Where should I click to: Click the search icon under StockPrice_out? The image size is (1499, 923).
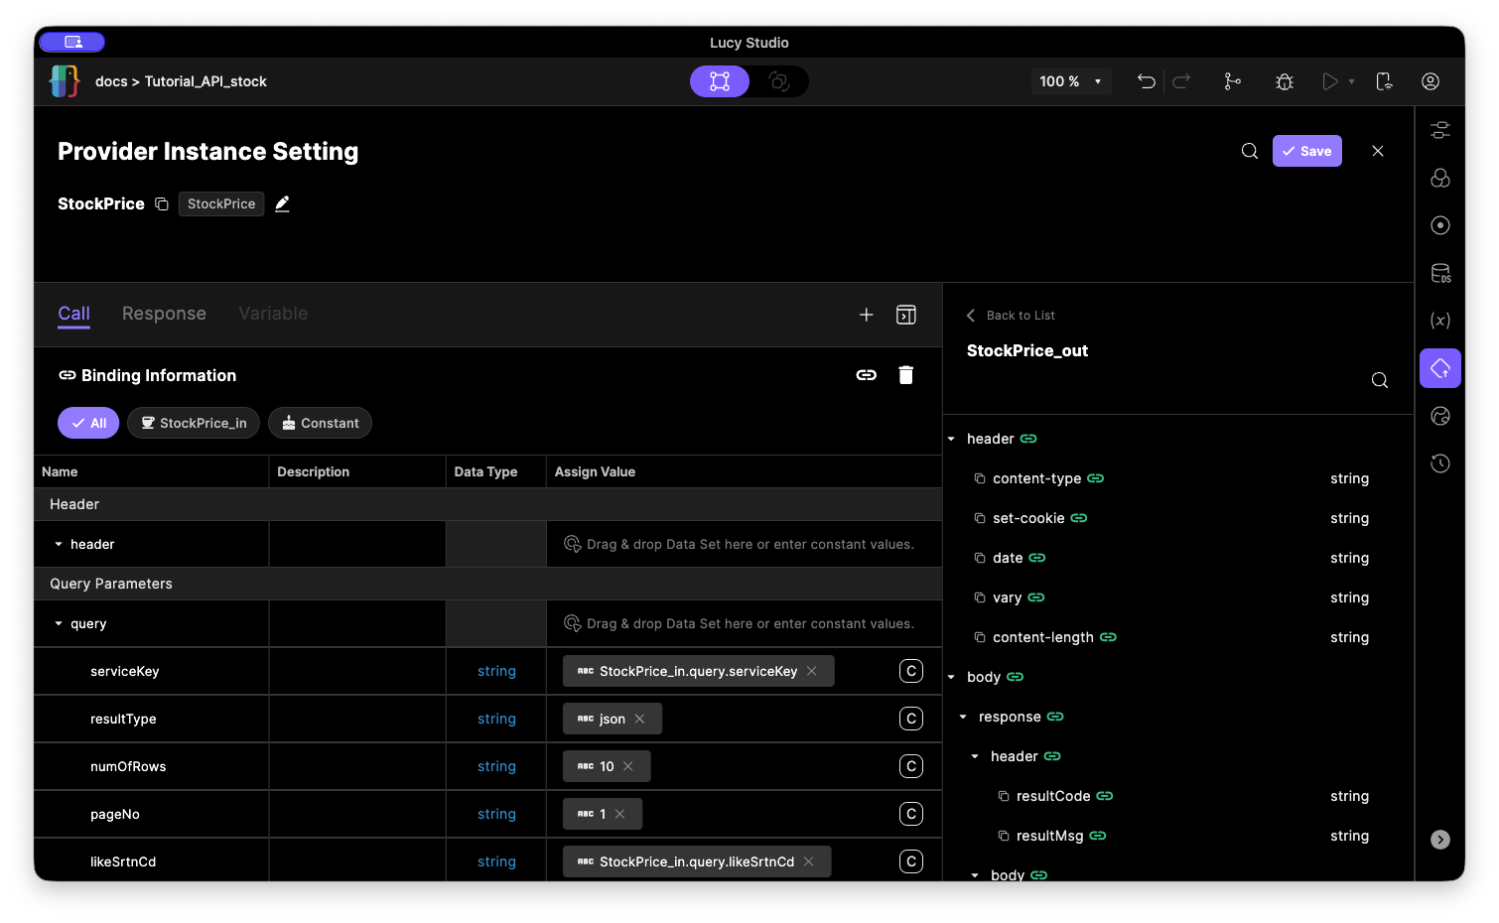[1380, 380]
